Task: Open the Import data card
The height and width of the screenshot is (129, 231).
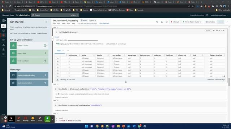Action: [x=29, y=53]
